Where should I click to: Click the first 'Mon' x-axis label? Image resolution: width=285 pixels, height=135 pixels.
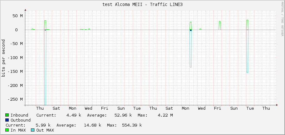pos(73,108)
